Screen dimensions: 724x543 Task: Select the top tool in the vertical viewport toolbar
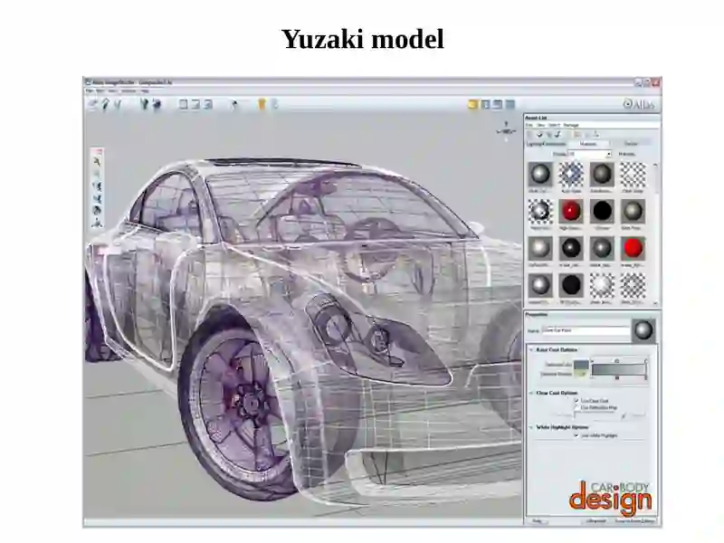point(97,161)
